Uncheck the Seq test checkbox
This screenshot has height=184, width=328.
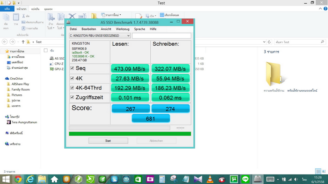(x=72, y=68)
